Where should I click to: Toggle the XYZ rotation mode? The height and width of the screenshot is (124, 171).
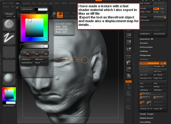tap(129, 82)
